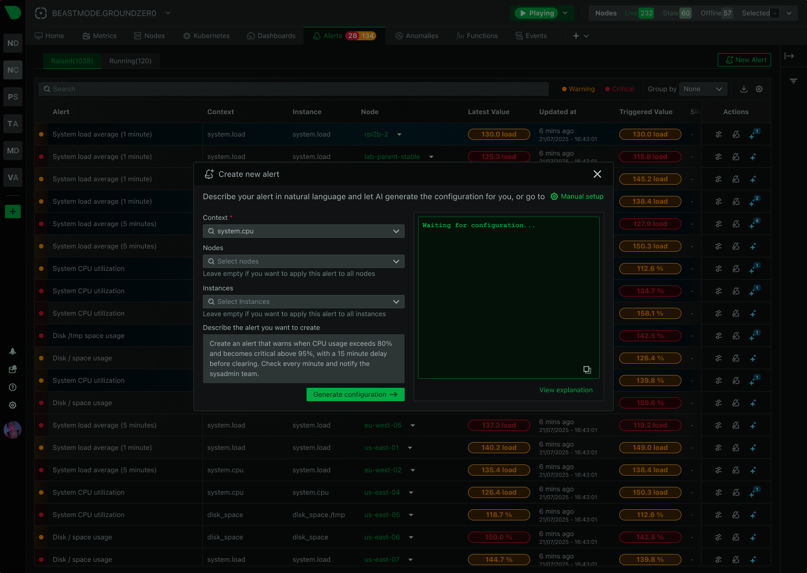Viewport: 807px width, 573px height.
Task: Open the user avatar in left sidebar
Action: [x=12, y=430]
